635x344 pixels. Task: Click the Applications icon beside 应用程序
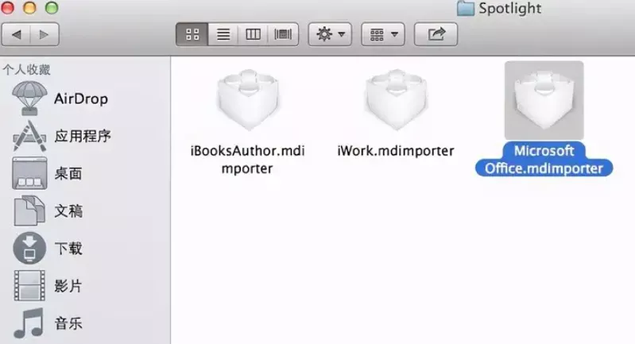(29, 136)
